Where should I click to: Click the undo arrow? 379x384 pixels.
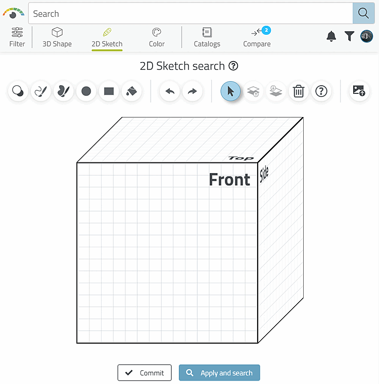click(x=170, y=91)
